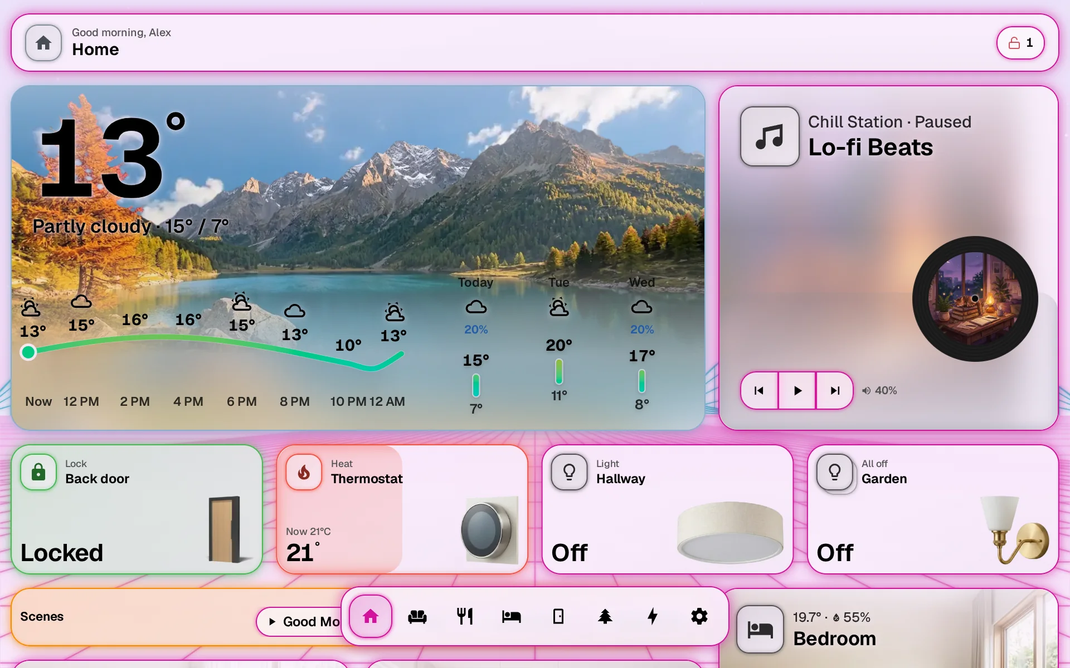
Task: Skip to next track on Lo-fi Beats
Action: click(x=835, y=391)
